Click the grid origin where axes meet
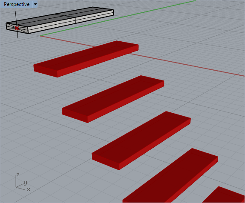The image size is (245, 203). pyautogui.click(x=40, y=36)
